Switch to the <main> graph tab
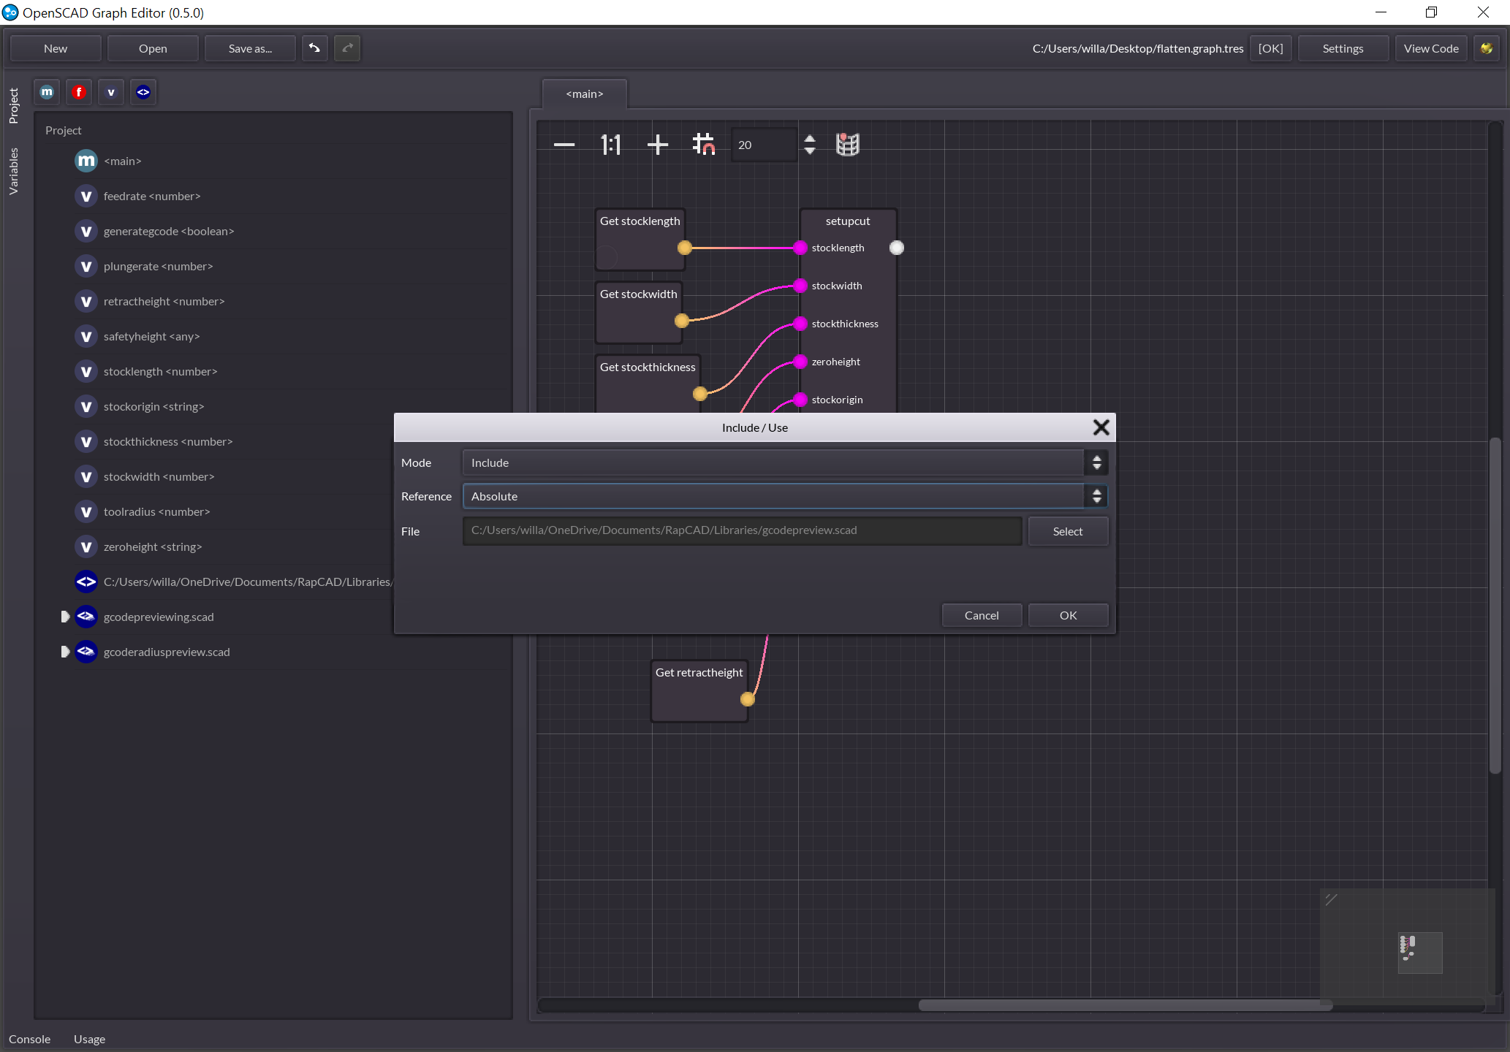Image resolution: width=1510 pixels, height=1052 pixels. (584, 94)
